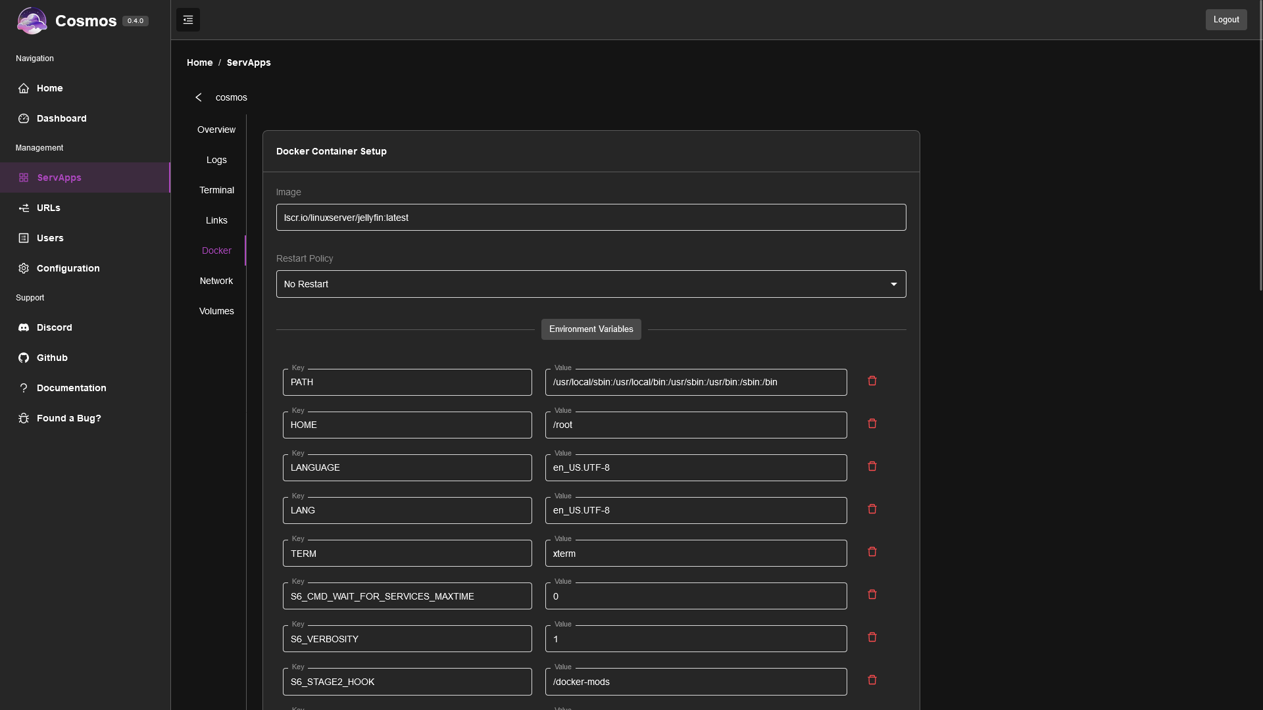Delete the PATH environment variable
Image resolution: width=1263 pixels, height=710 pixels.
[x=872, y=381]
